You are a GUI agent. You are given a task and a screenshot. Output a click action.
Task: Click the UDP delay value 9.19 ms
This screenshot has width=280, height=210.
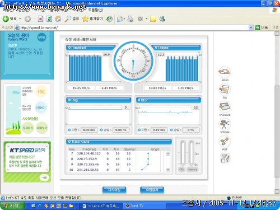159,130
